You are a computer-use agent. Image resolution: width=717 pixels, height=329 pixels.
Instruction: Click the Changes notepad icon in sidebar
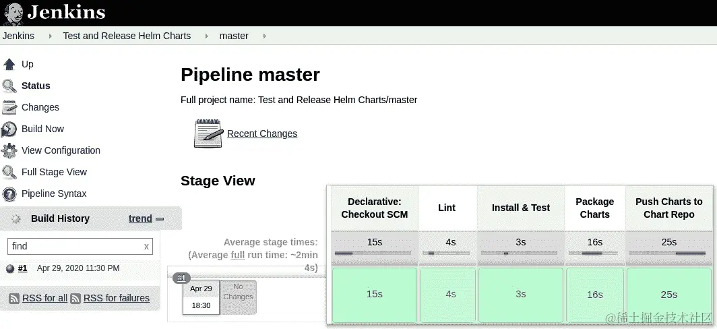9,107
